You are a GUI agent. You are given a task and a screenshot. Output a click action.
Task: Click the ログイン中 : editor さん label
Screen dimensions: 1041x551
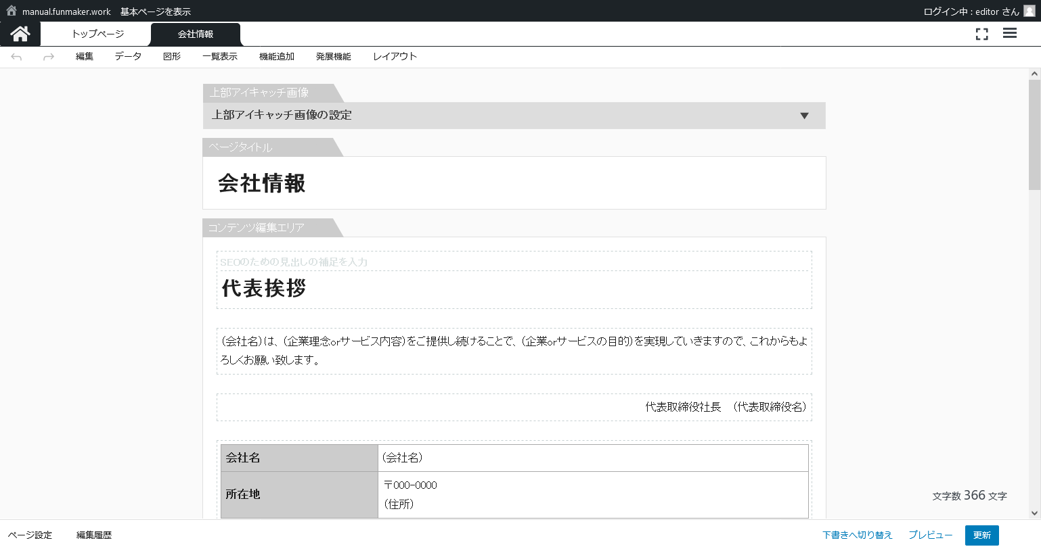pos(971,11)
